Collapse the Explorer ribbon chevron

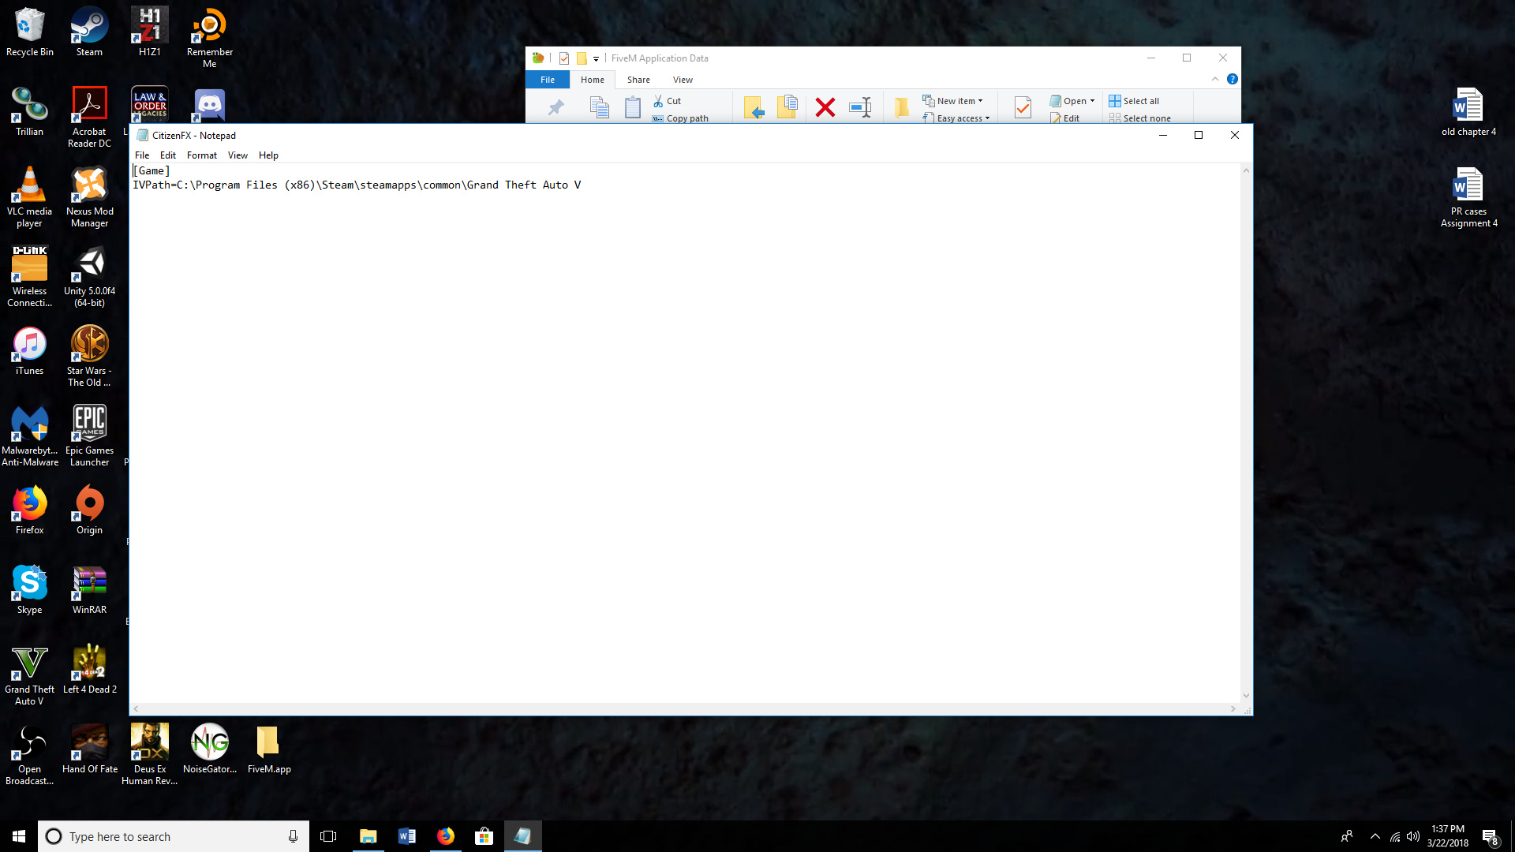pyautogui.click(x=1215, y=79)
